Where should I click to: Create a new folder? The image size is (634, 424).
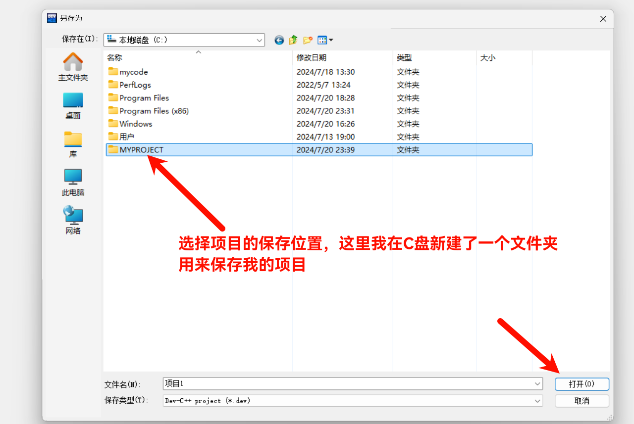pyautogui.click(x=308, y=40)
